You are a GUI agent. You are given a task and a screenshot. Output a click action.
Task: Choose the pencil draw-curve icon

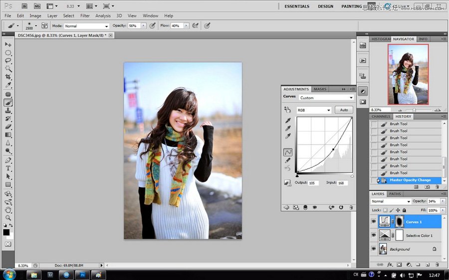[288, 160]
